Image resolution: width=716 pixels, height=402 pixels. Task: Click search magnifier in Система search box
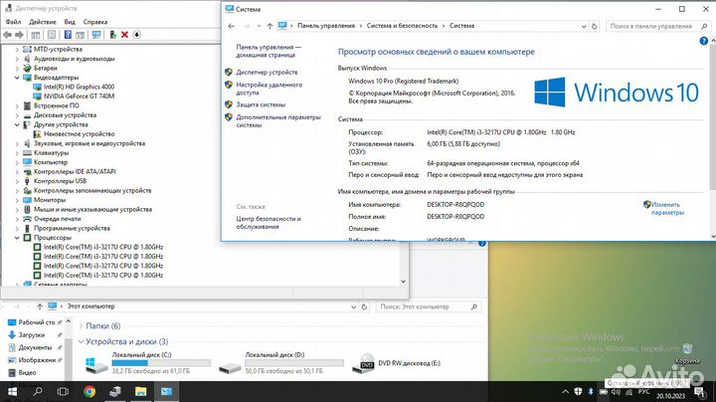[704, 27]
